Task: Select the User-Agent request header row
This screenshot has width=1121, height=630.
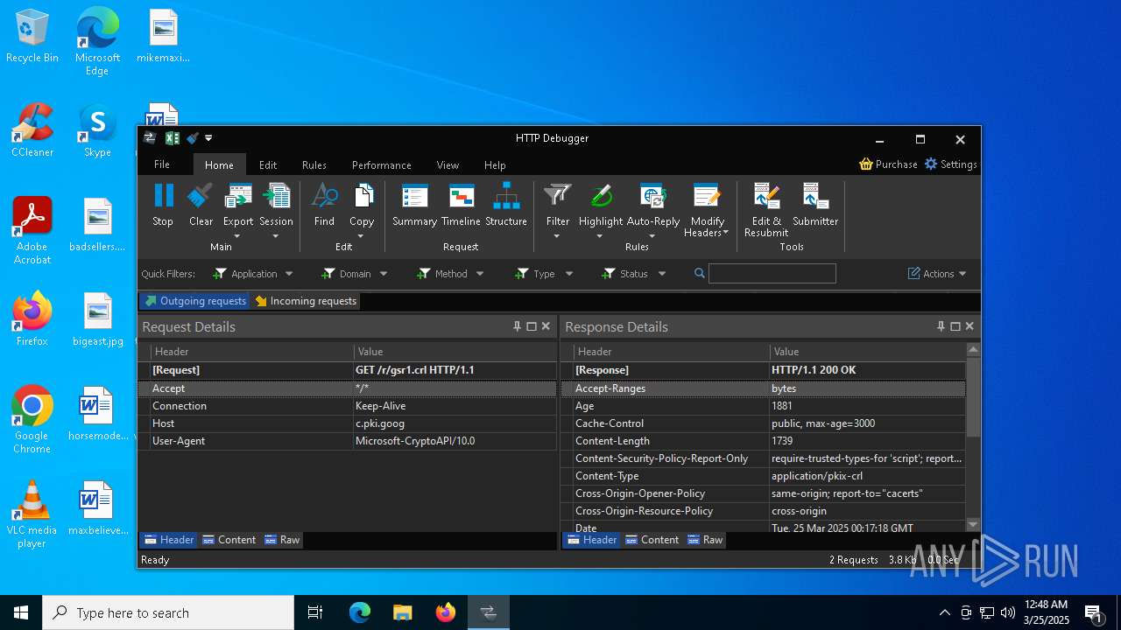Action: coord(347,441)
